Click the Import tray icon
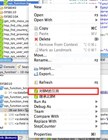 coord(36,68)
